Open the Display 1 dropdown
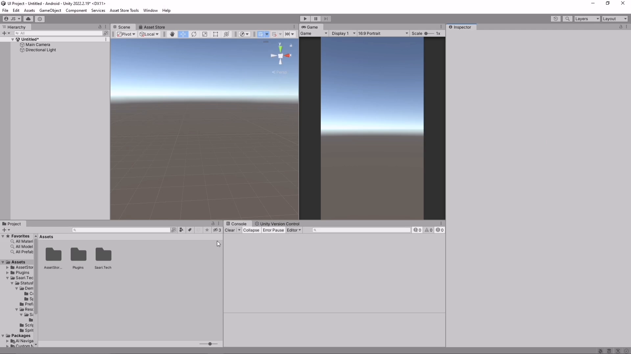The height and width of the screenshot is (354, 631). point(343,33)
